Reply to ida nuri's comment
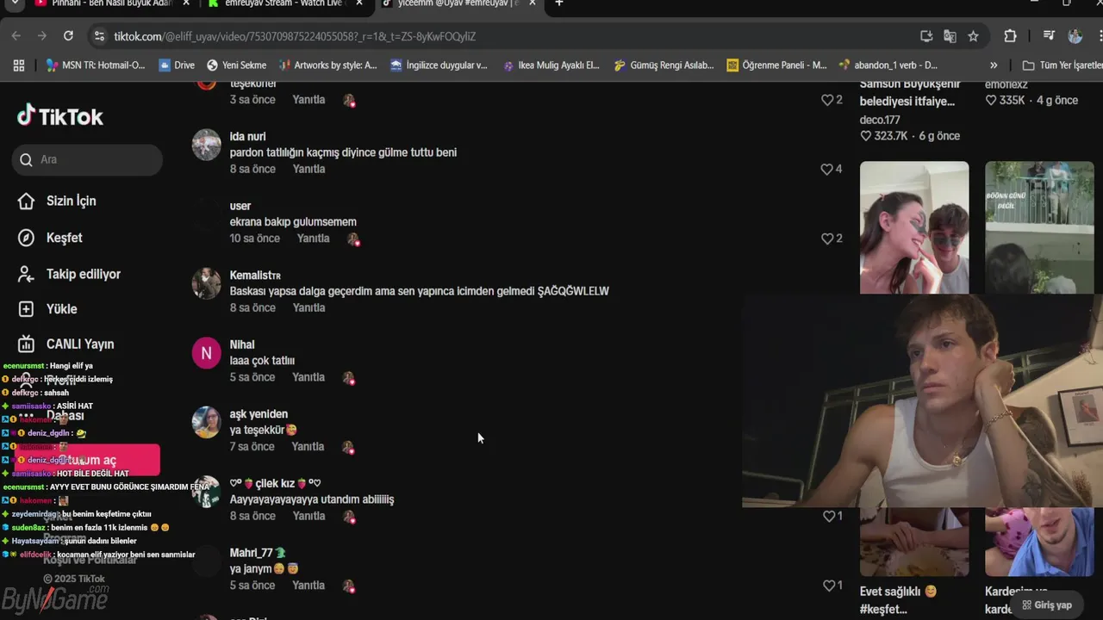 click(x=308, y=169)
